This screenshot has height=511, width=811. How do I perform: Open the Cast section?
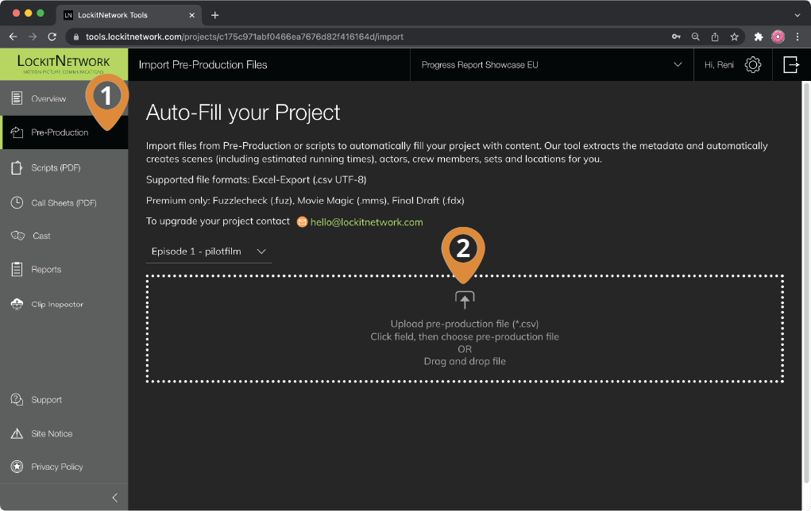click(x=41, y=236)
